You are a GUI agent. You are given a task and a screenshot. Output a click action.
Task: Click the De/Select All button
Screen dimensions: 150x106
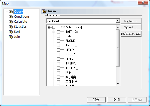click(131, 34)
